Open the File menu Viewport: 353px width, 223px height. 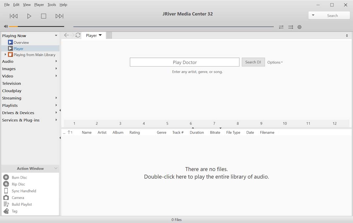[7, 5]
